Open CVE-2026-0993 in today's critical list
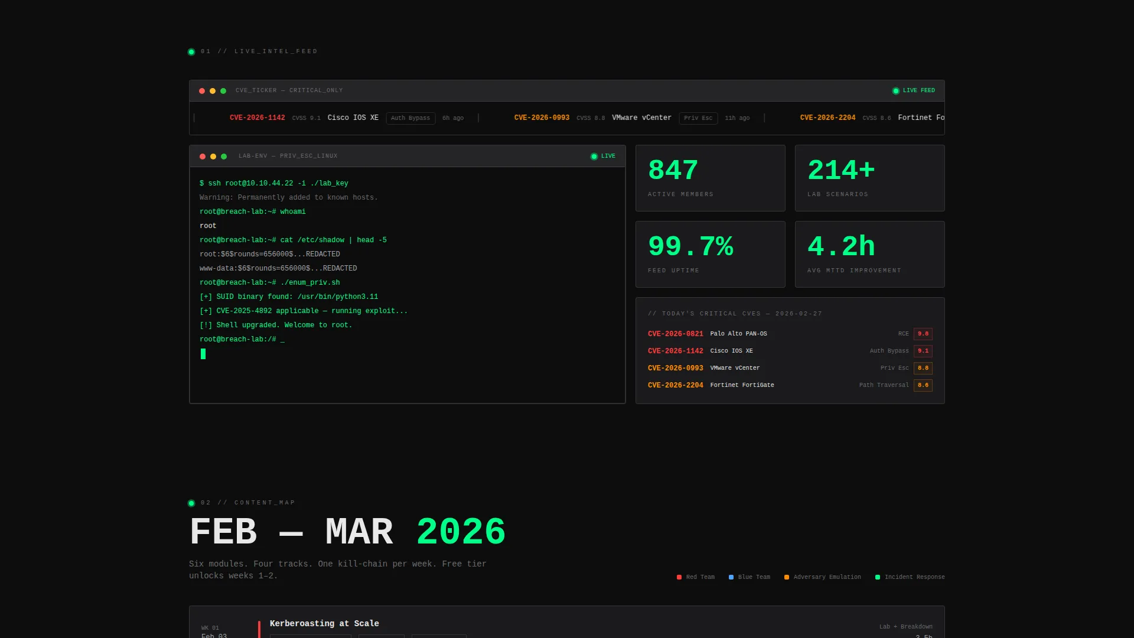 coord(676,368)
